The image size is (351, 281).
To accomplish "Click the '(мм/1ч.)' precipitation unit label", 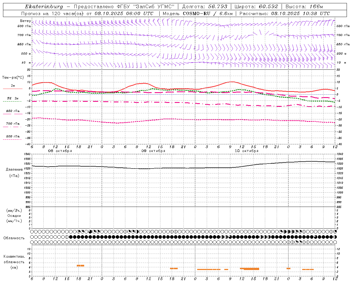I will (14, 221).
